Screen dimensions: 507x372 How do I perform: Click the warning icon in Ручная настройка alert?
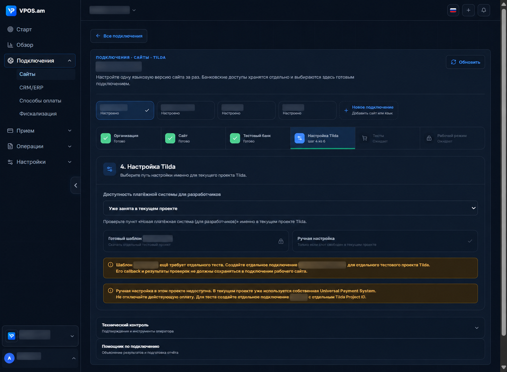pos(111,291)
